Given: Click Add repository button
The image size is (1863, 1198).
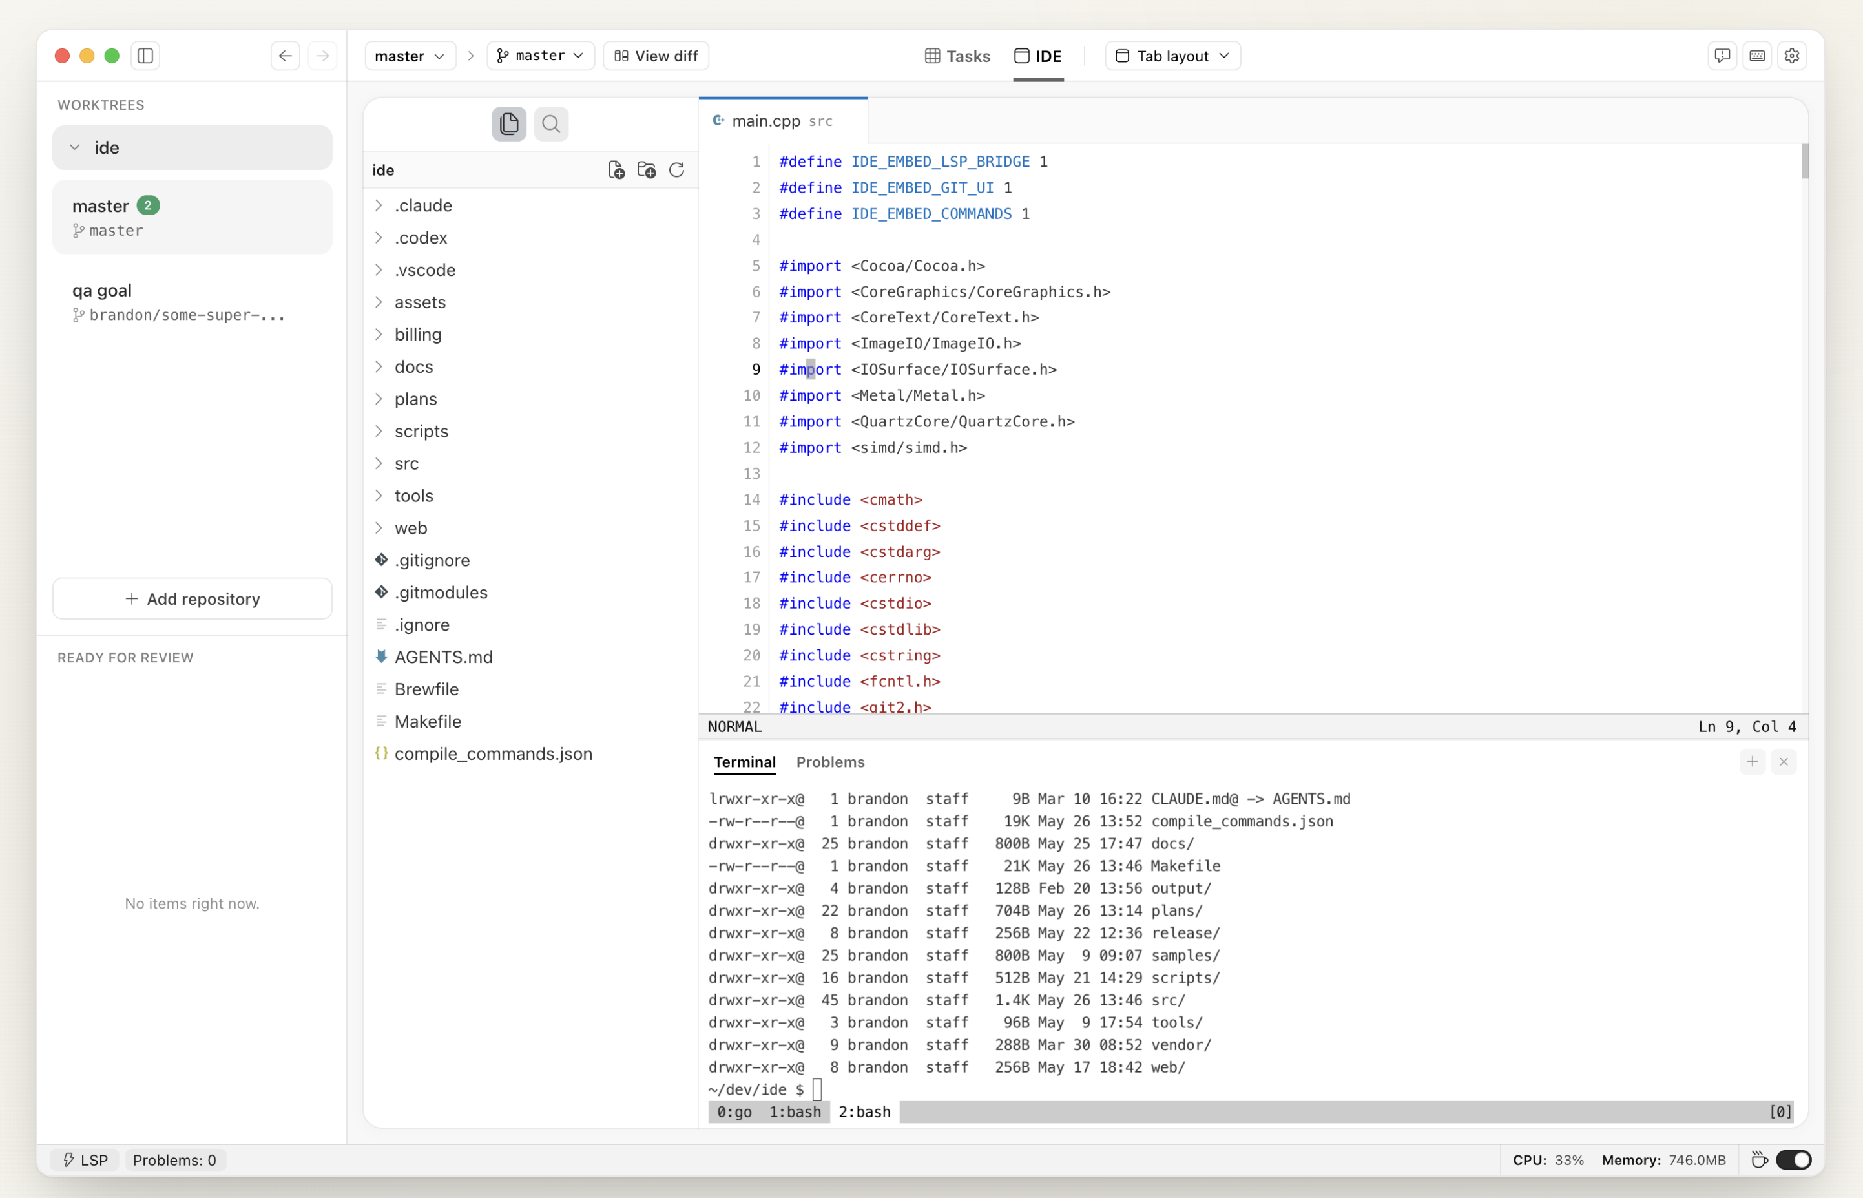Looking at the screenshot, I should click(x=192, y=599).
